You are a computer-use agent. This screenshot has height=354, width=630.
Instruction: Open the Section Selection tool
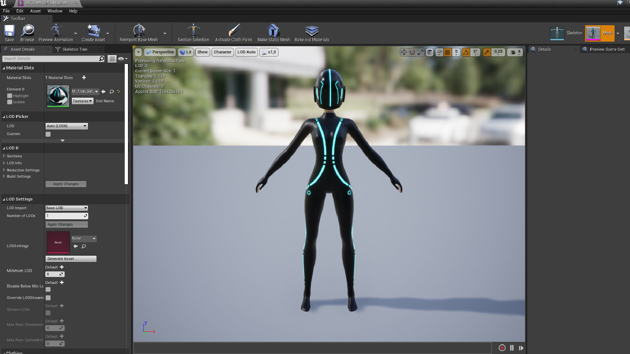pyautogui.click(x=193, y=32)
